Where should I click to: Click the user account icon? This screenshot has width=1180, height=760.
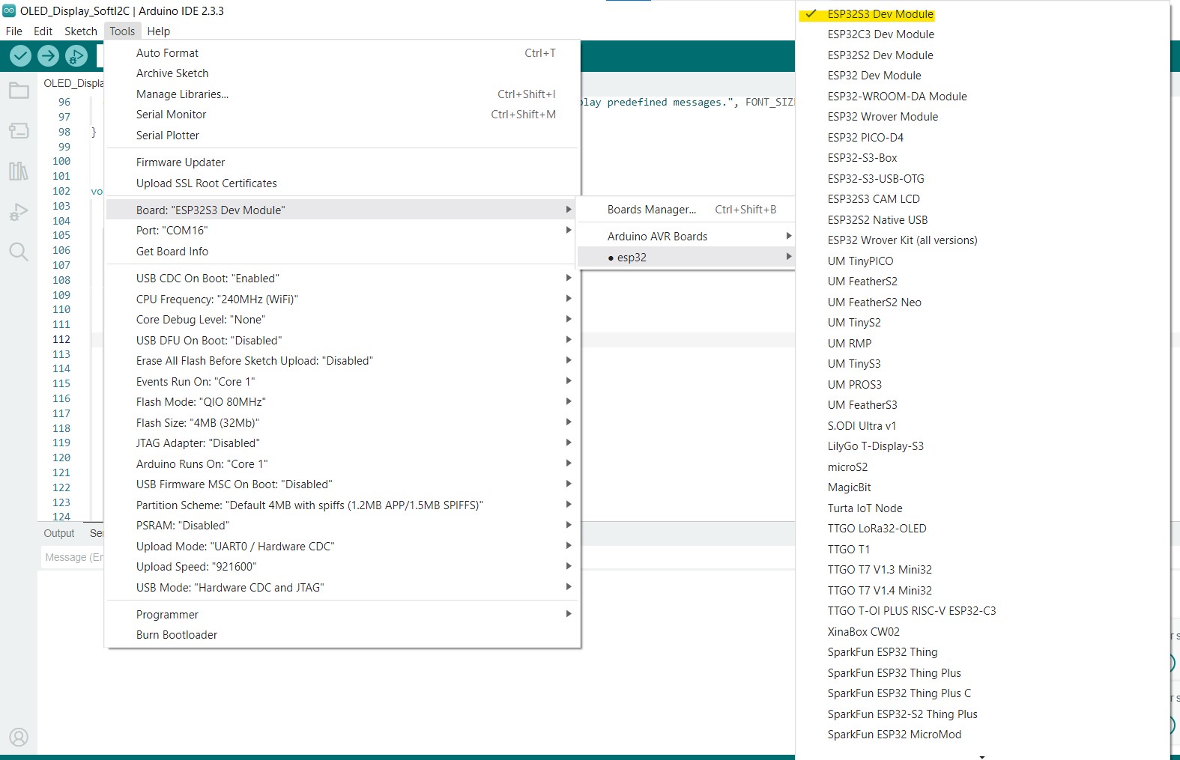click(19, 738)
